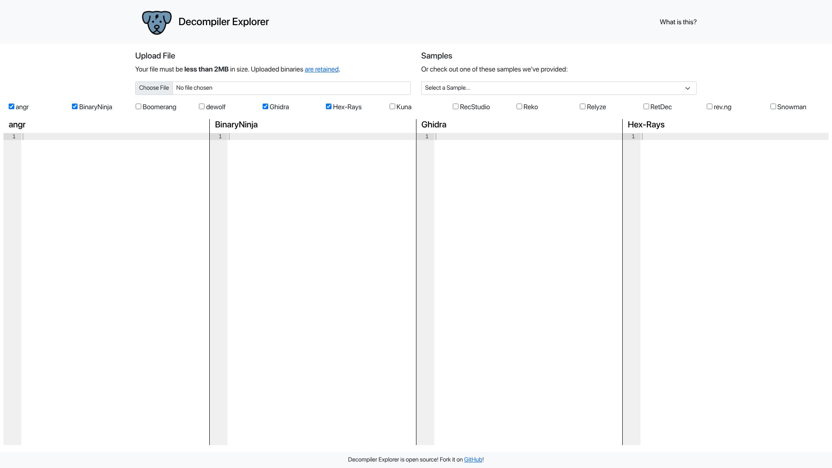The image size is (832, 468).
Task: Click the BinaryNinja panel heading
Action: 236,125
